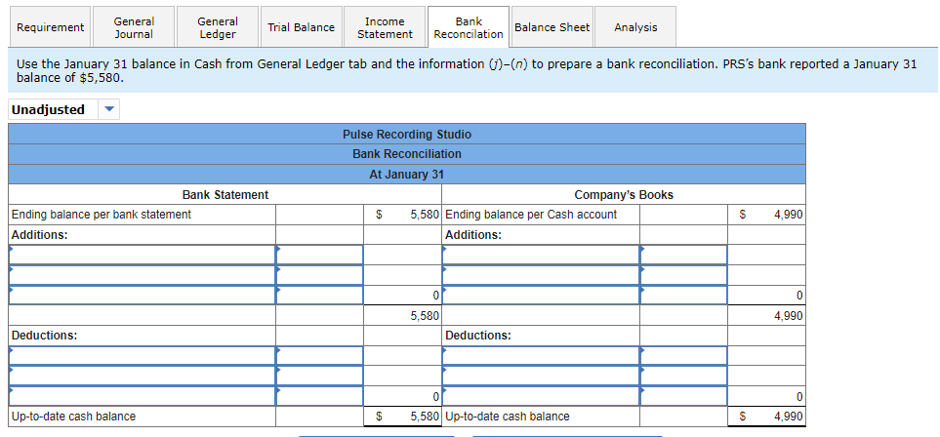The height and width of the screenshot is (437, 940).
Task: Select first Bank Statement additions description cell
Action: pos(143,255)
